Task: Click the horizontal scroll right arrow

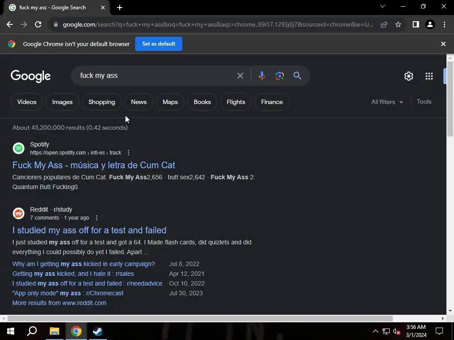Action: (443, 319)
